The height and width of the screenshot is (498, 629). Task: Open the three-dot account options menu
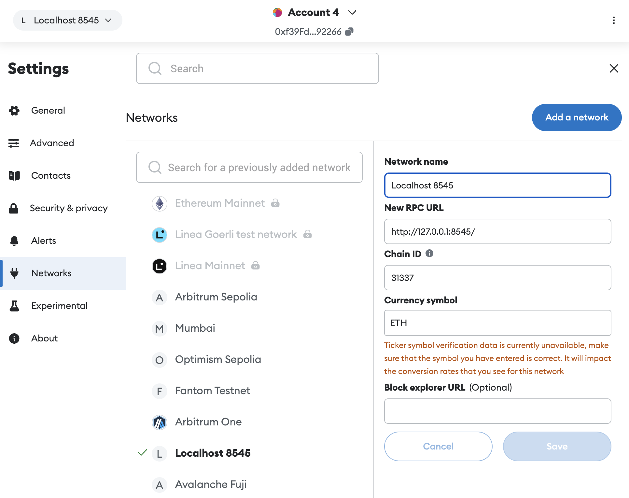(x=614, y=20)
